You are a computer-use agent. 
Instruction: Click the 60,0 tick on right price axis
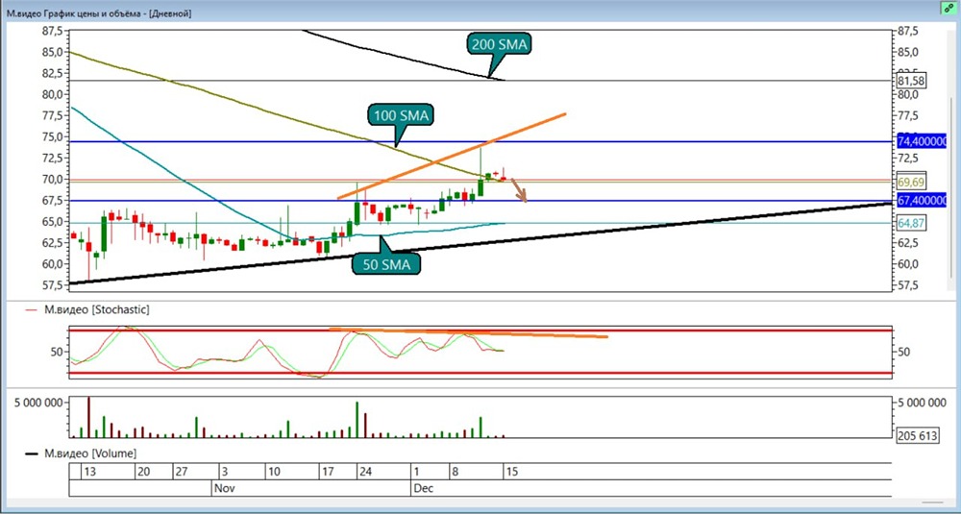pos(908,264)
